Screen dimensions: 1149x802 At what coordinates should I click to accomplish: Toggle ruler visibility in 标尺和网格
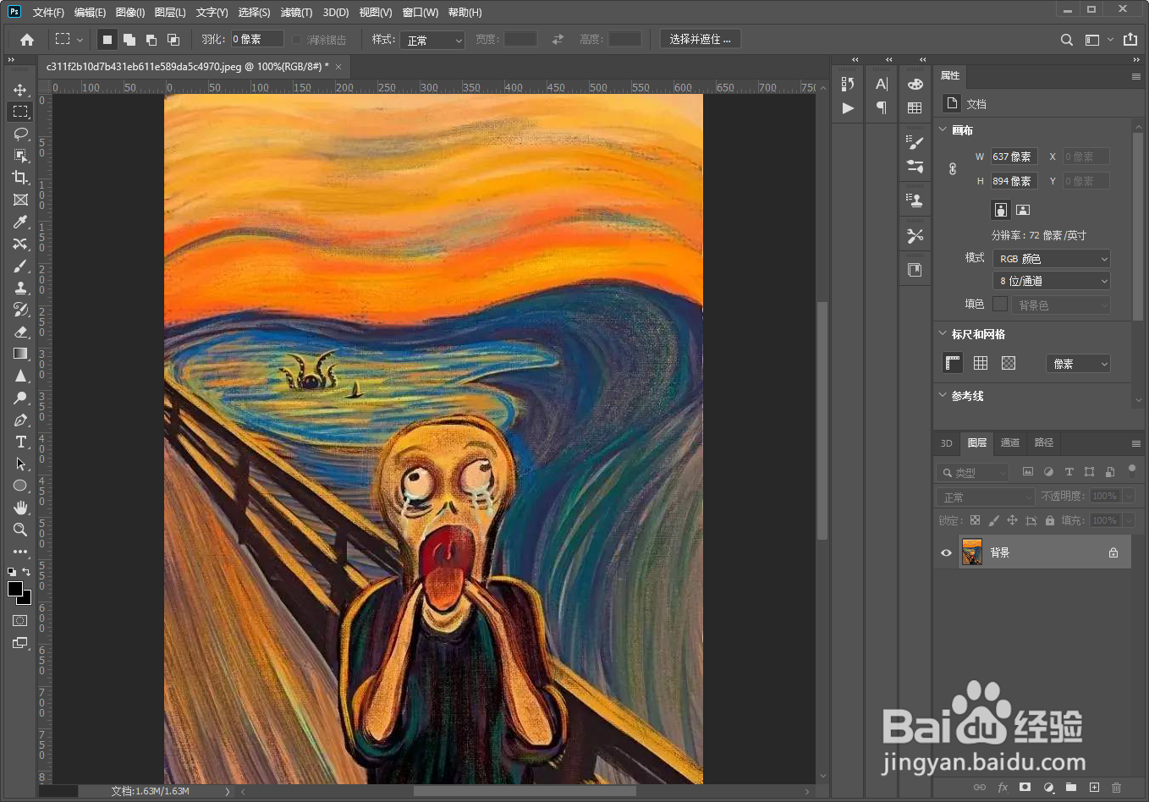[953, 363]
